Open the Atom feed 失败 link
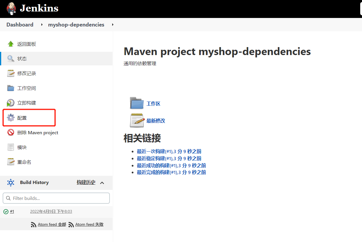 pos(89,225)
